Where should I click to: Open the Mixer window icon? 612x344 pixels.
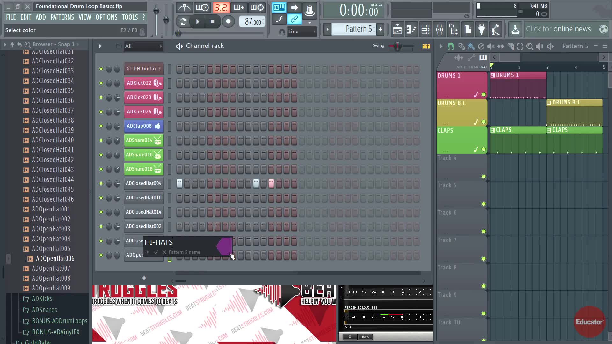click(439, 30)
